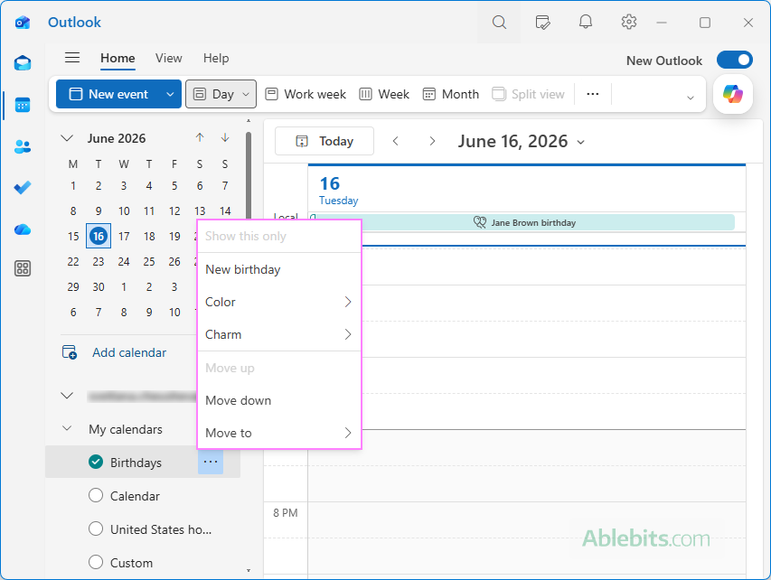The height and width of the screenshot is (580, 771).
Task: Click the search magnifier icon
Action: tap(499, 22)
